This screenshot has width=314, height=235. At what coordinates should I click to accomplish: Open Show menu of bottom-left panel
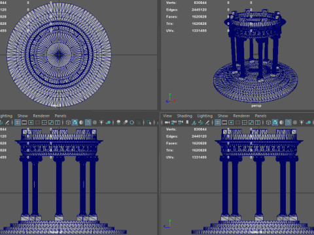[23, 116]
